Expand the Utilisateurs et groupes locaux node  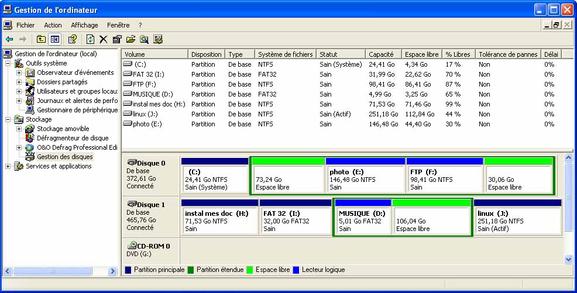pos(19,91)
